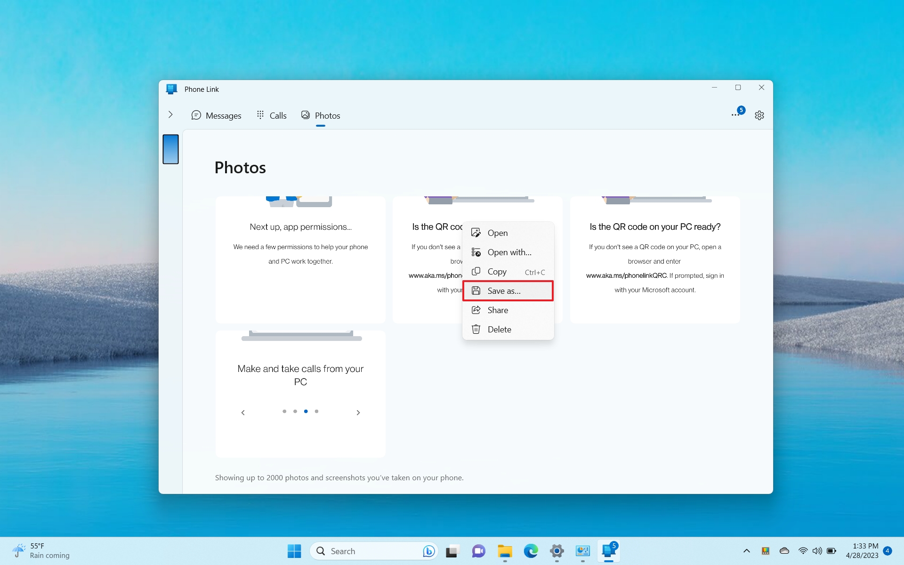Click the Photos tab in Phone Link

point(321,115)
